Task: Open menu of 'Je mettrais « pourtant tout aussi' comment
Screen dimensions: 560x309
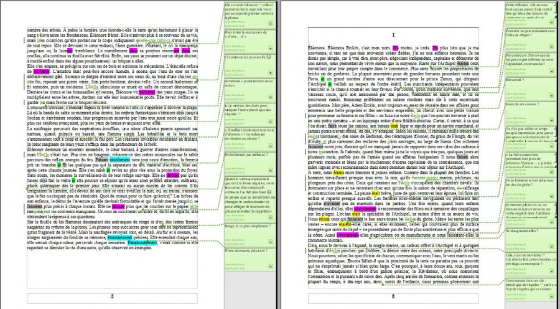Action: tap(271, 97)
